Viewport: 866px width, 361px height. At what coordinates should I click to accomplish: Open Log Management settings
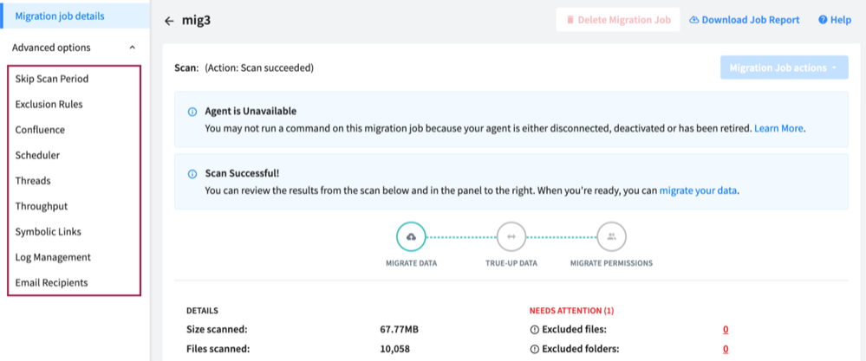[53, 257]
